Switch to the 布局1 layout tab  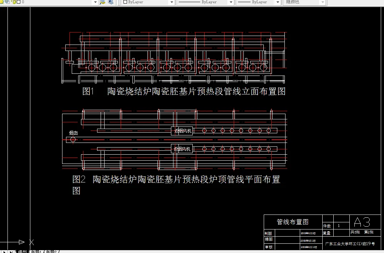pyautogui.click(x=36, y=252)
